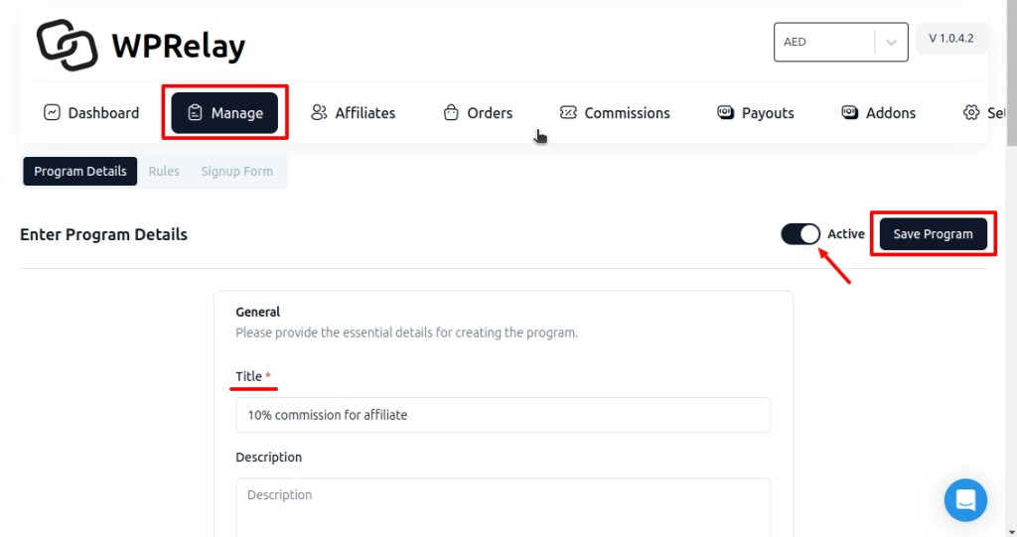
Task: Switch to the Signup Form tab
Action: coord(236,171)
